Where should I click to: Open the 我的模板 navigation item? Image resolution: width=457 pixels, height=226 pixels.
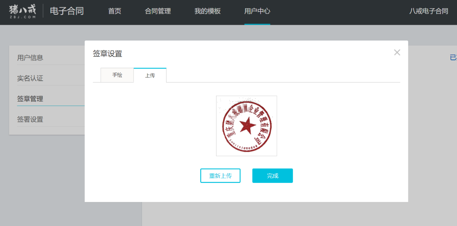click(x=207, y=11)
